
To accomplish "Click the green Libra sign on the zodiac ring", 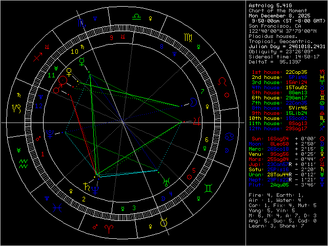I will point(136,17).
